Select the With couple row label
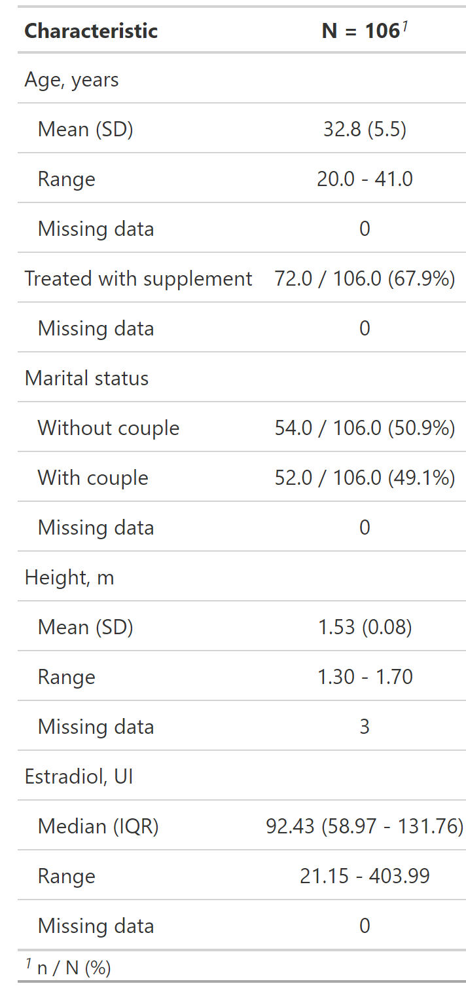 (93, 478)
